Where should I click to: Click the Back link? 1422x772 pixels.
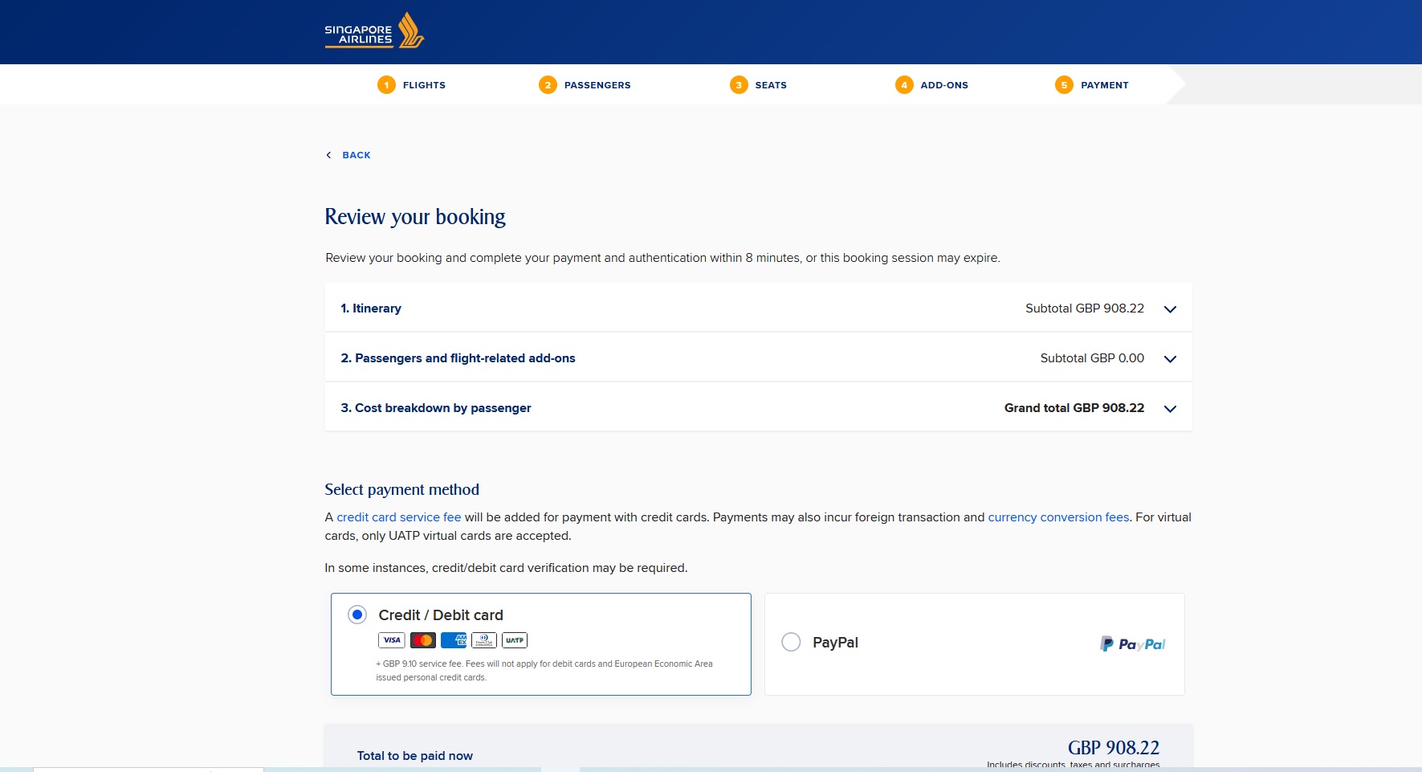[357, 155]
